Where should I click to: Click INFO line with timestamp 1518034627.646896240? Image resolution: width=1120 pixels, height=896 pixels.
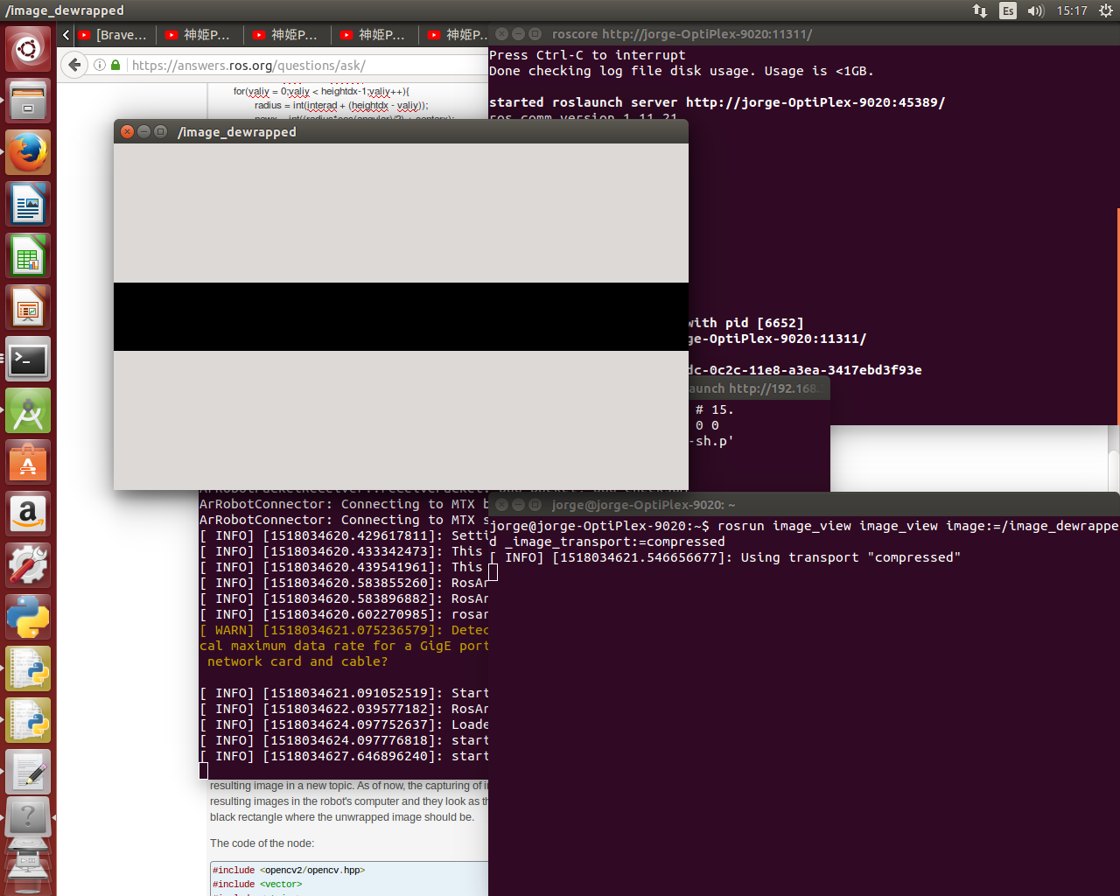[x=344, y=756]
